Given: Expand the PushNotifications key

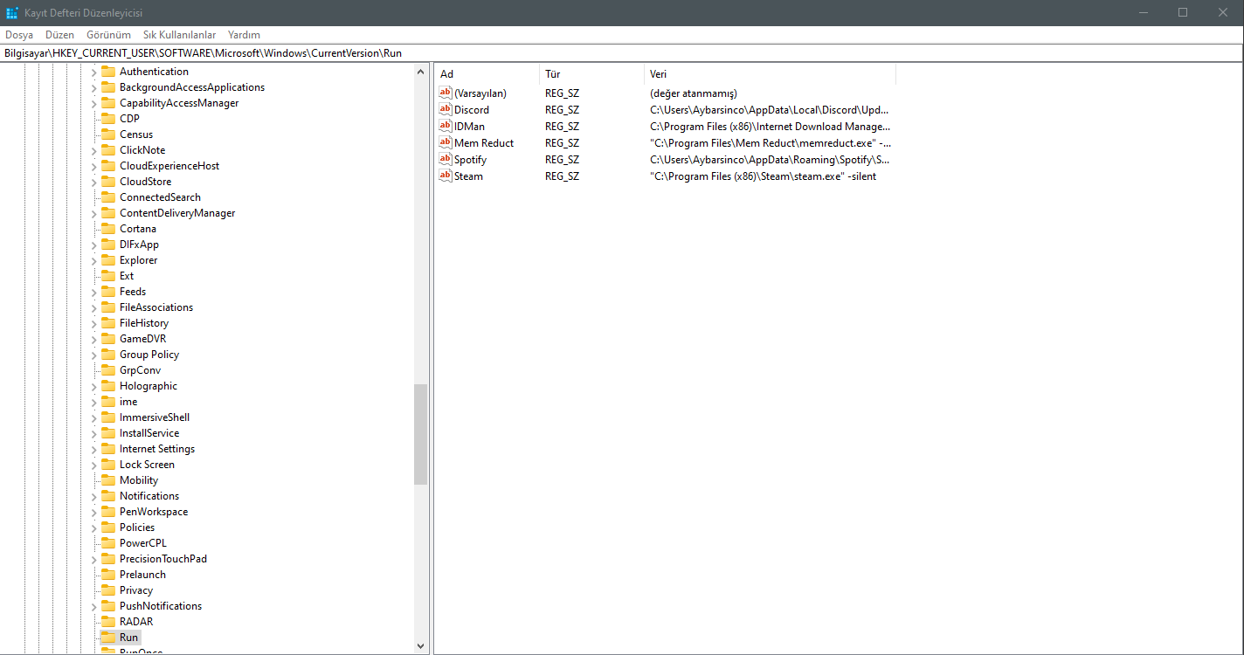Looking at the screenshot, I should [x=94, y=606].
